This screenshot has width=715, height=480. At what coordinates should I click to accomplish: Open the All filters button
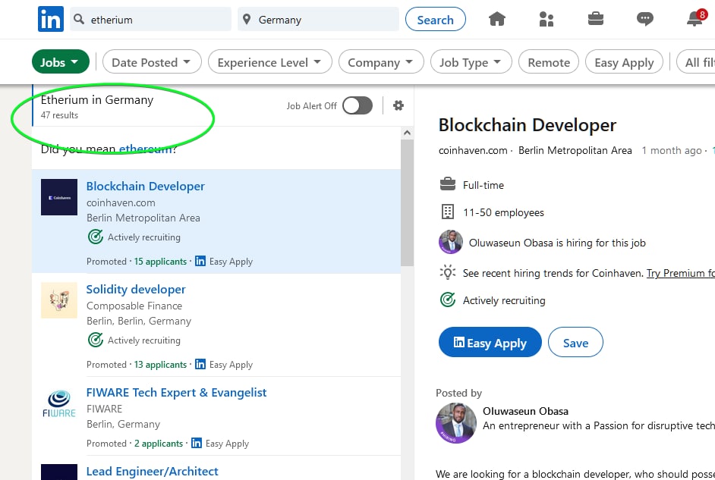(696, 62)
